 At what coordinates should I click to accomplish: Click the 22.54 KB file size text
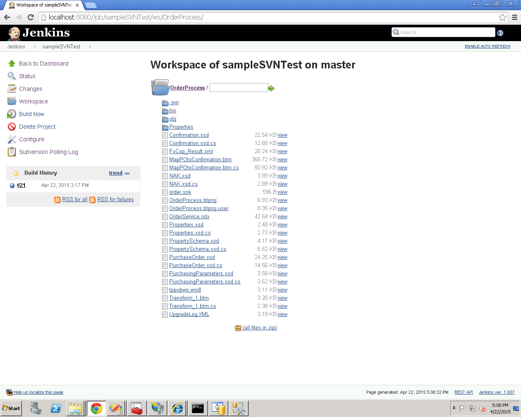coord(265,135)
